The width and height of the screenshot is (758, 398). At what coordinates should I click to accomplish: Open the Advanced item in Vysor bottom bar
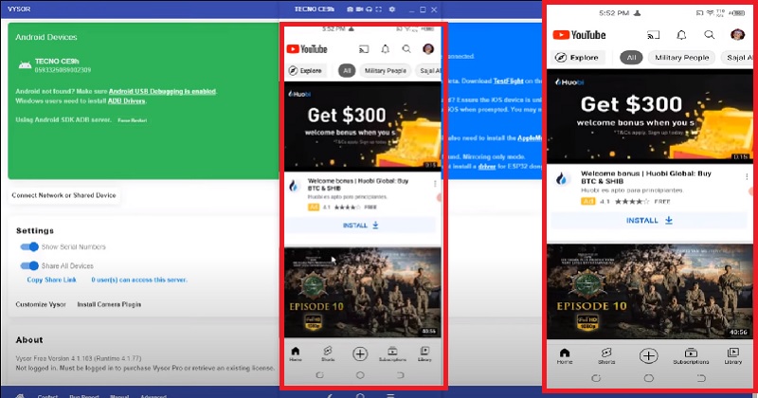coord(153,394)
